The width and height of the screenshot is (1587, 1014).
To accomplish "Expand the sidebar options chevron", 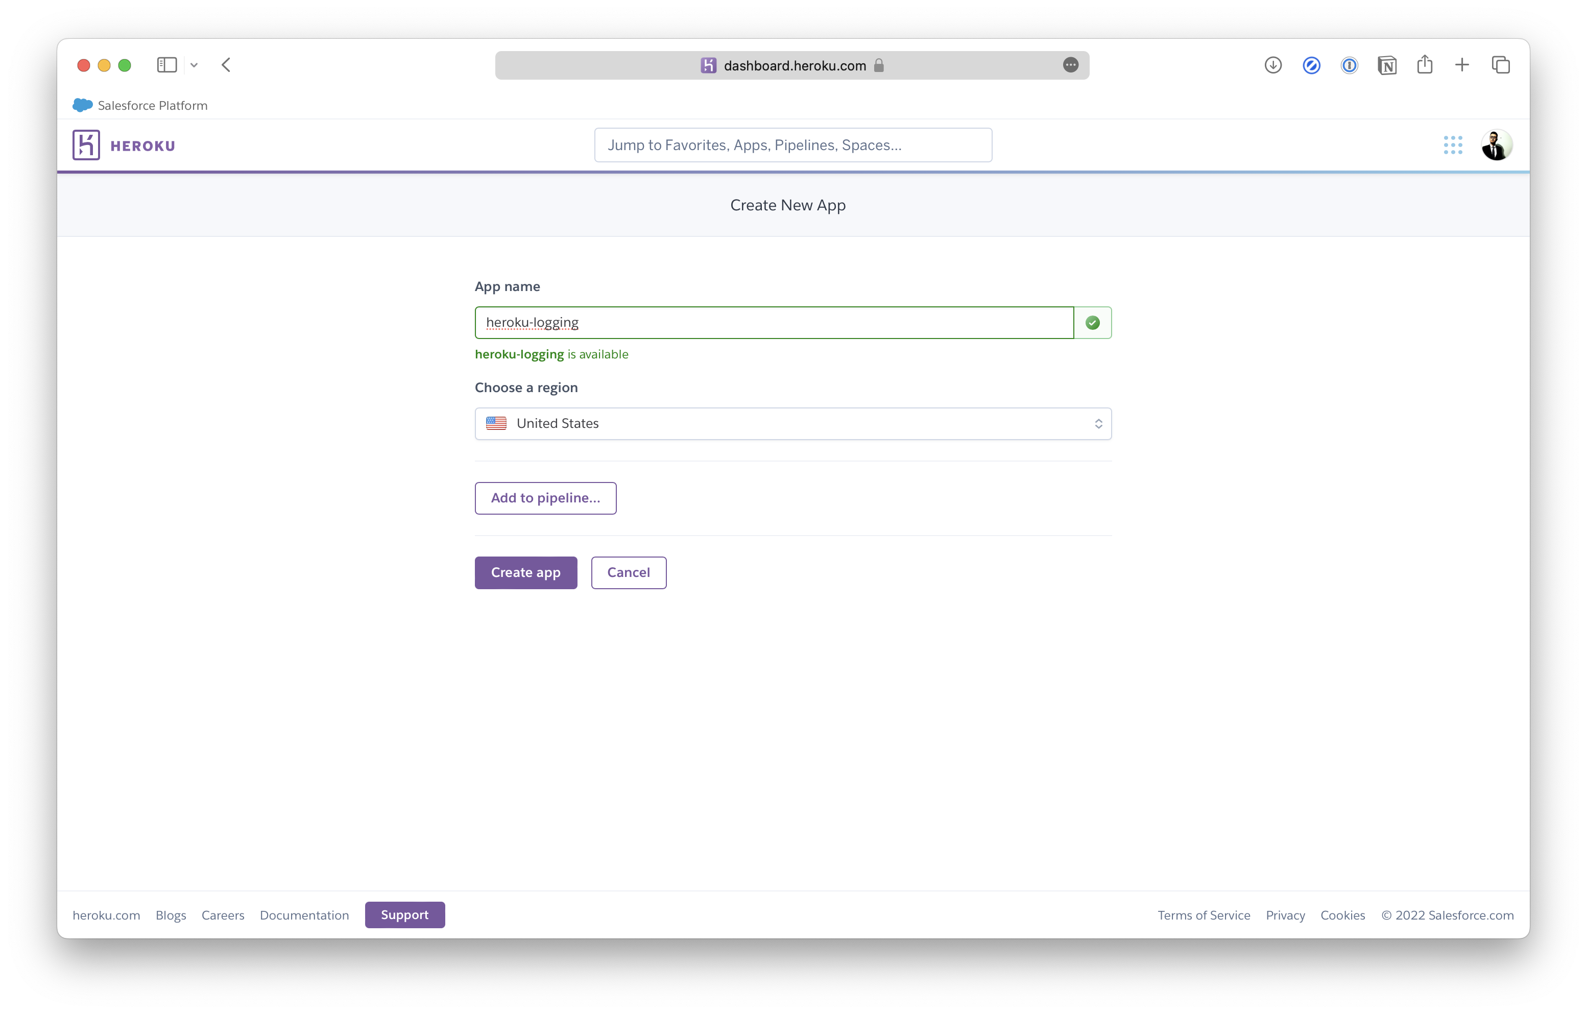I will [194, 65].
